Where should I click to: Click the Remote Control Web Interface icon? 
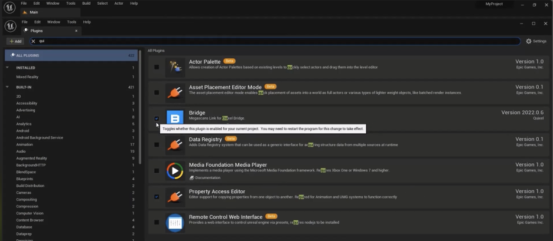coord(175,223)
